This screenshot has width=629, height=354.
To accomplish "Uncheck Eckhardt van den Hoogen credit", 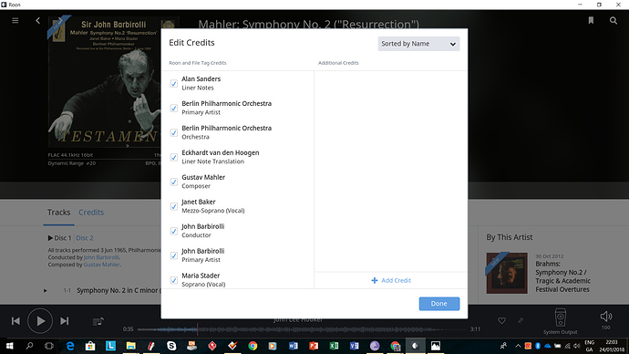I will [174, 157].
